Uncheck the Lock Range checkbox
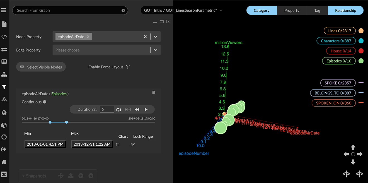Image resolution: width=368 pixels, height=183 pixels. [133, 145]
